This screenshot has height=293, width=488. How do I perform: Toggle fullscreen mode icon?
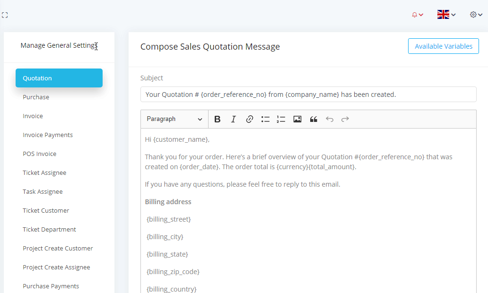click(x=5, y=15)
